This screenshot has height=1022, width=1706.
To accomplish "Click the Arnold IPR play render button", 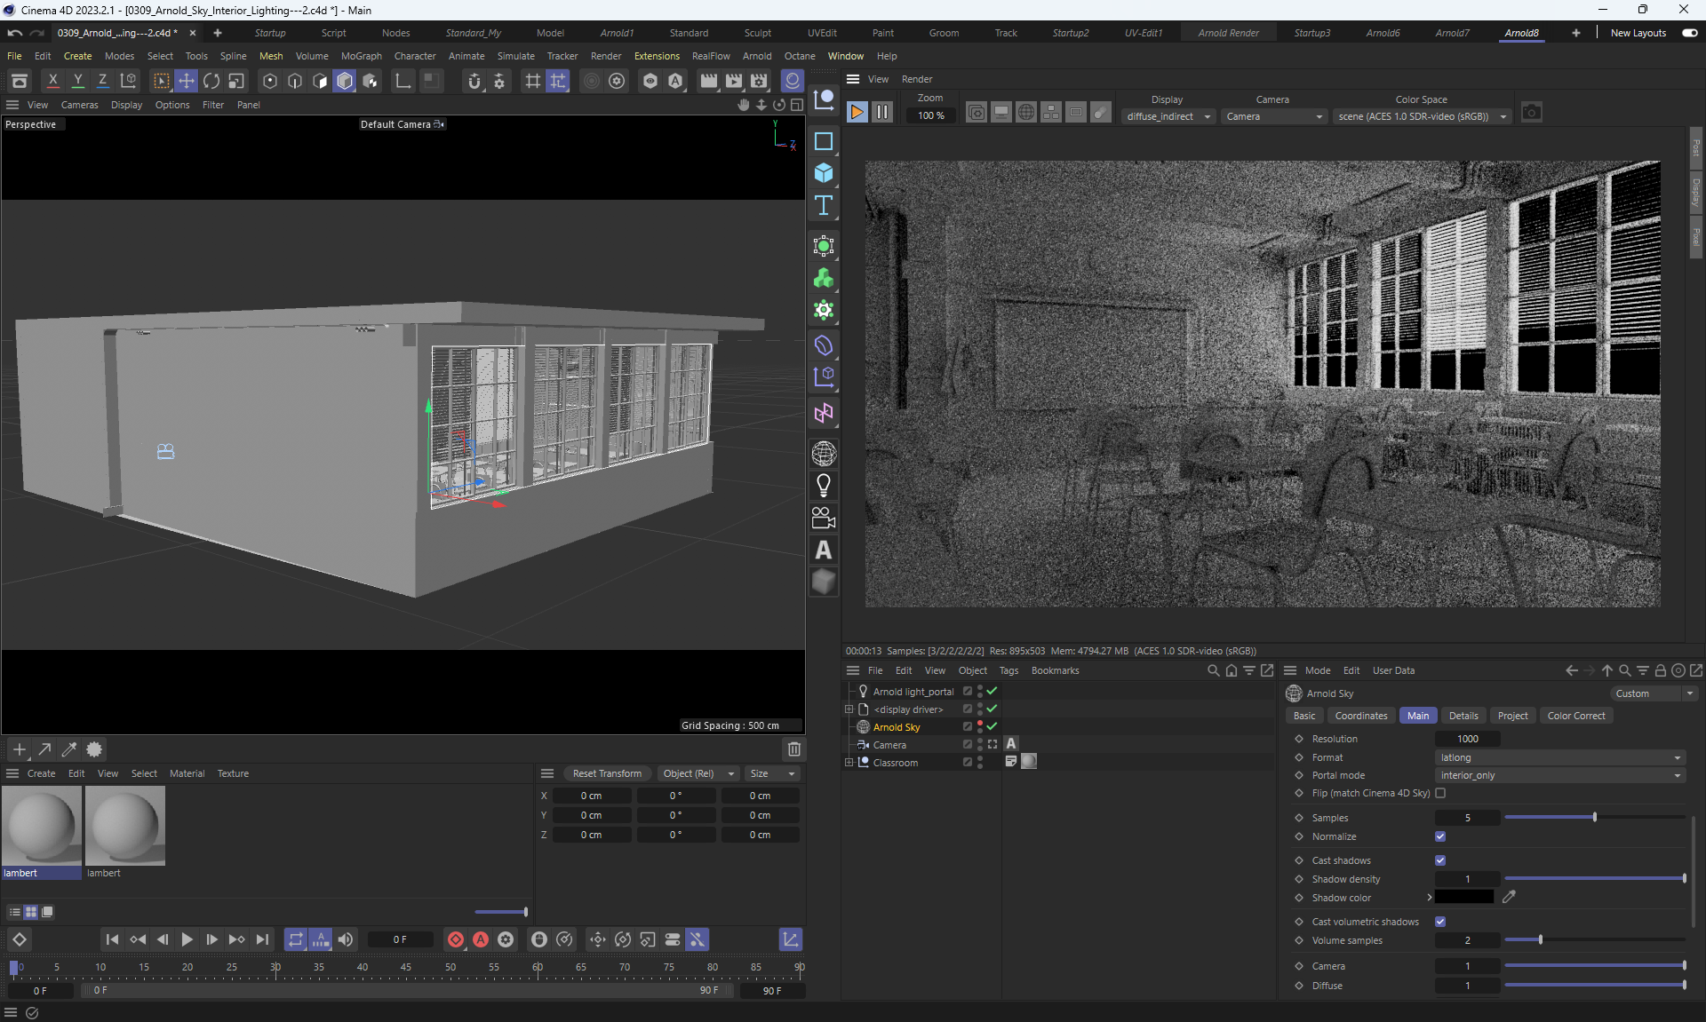I will tap(857, 112).
